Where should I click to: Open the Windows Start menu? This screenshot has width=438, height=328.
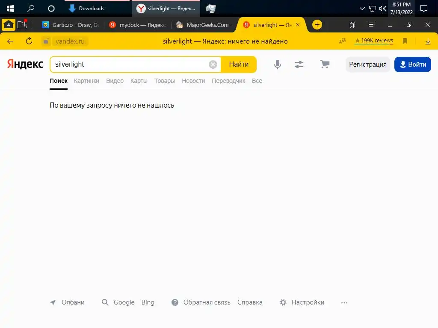click(x=10, y=9)
